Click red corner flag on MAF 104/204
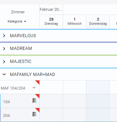The width and height of the screenshot is (117, 122). pos(37,83)
